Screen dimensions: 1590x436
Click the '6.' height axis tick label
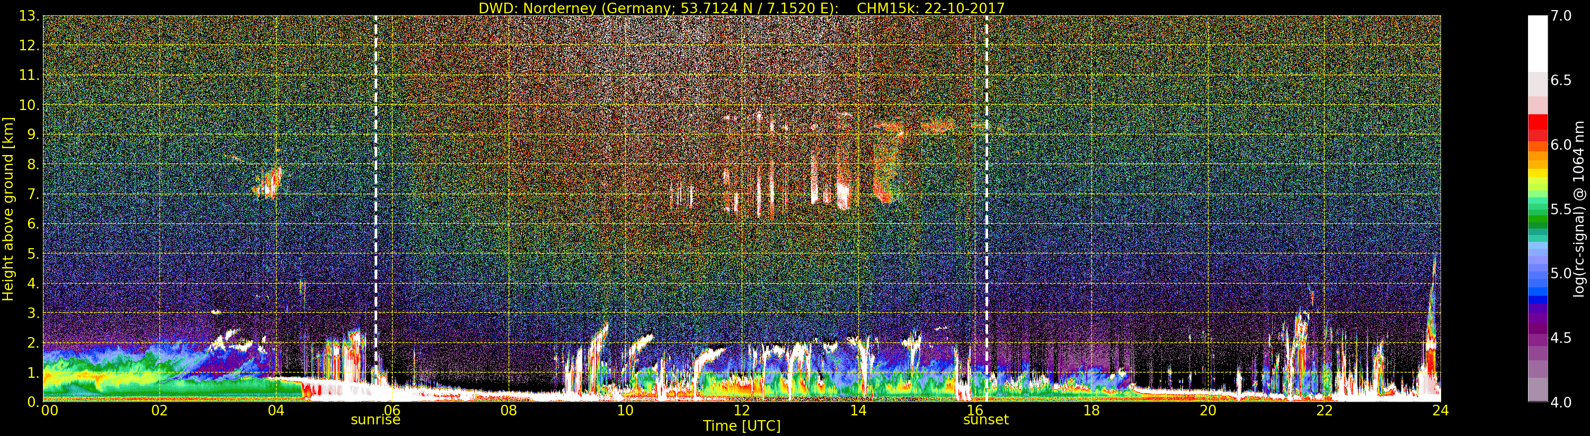coord(33,224)
